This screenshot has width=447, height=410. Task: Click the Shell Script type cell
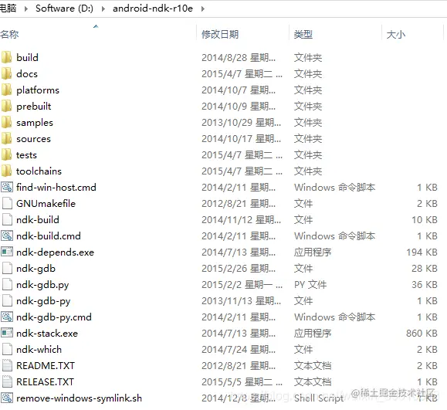[319, 398]
